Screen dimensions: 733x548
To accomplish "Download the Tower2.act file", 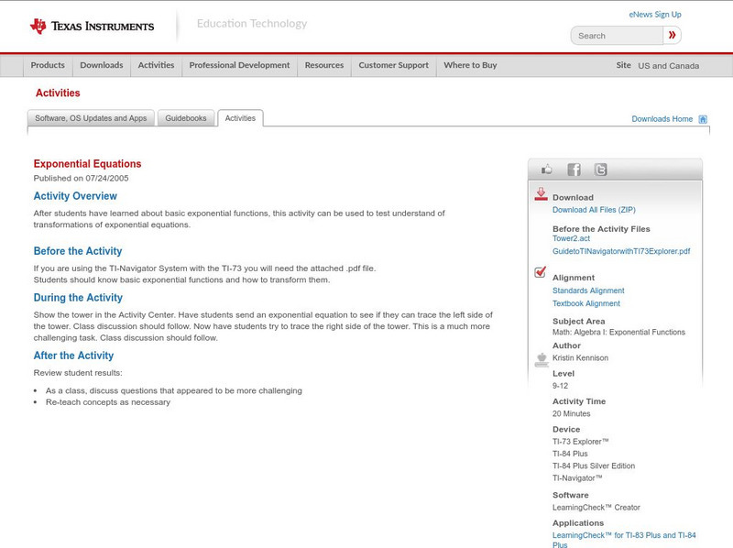I will tap(571, 238).
